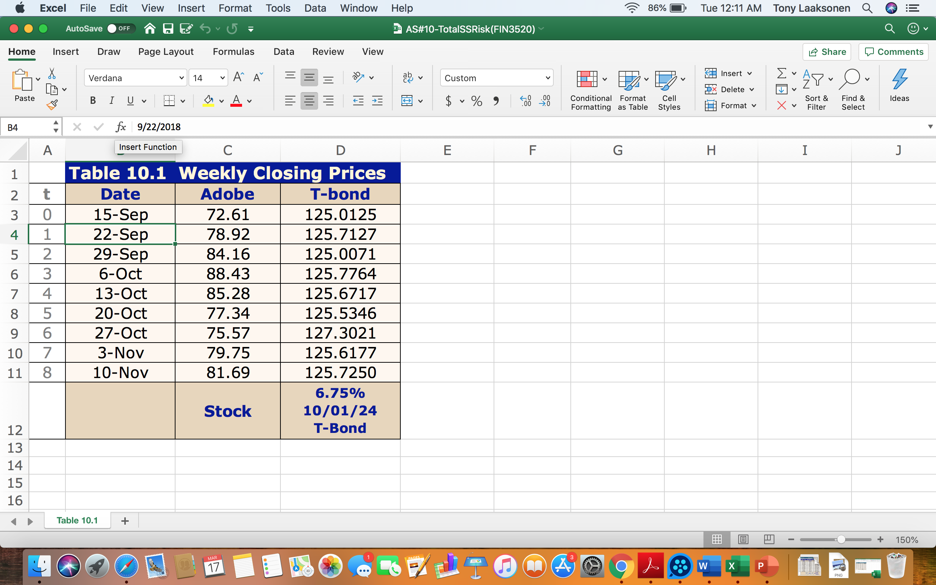Click Increase Decimal icon
The image size is (936, 585).
pyautogui.click(x=525, y=101)
